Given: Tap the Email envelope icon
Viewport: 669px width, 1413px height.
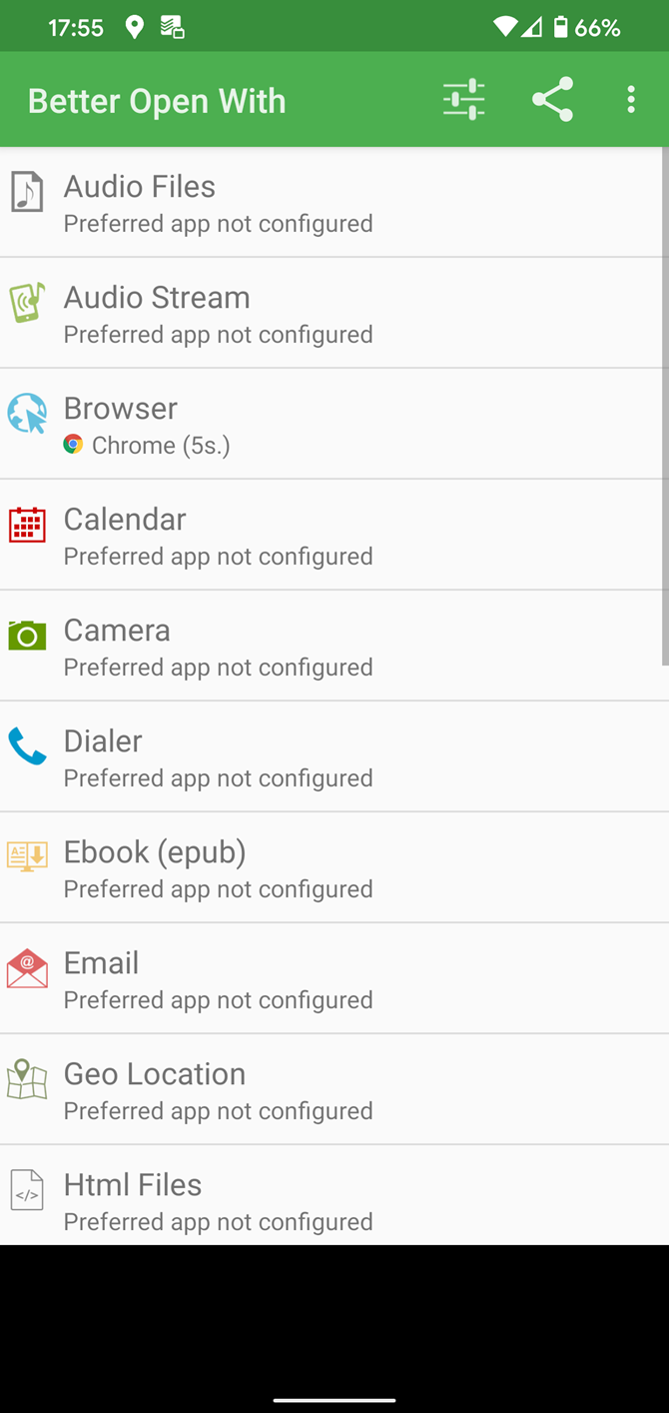Looking at the screenshot, I should click(x=27, y=968).
